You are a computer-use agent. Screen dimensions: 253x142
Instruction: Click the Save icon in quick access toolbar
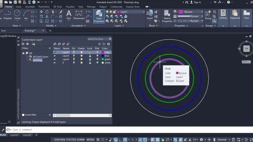click(15, 2)
